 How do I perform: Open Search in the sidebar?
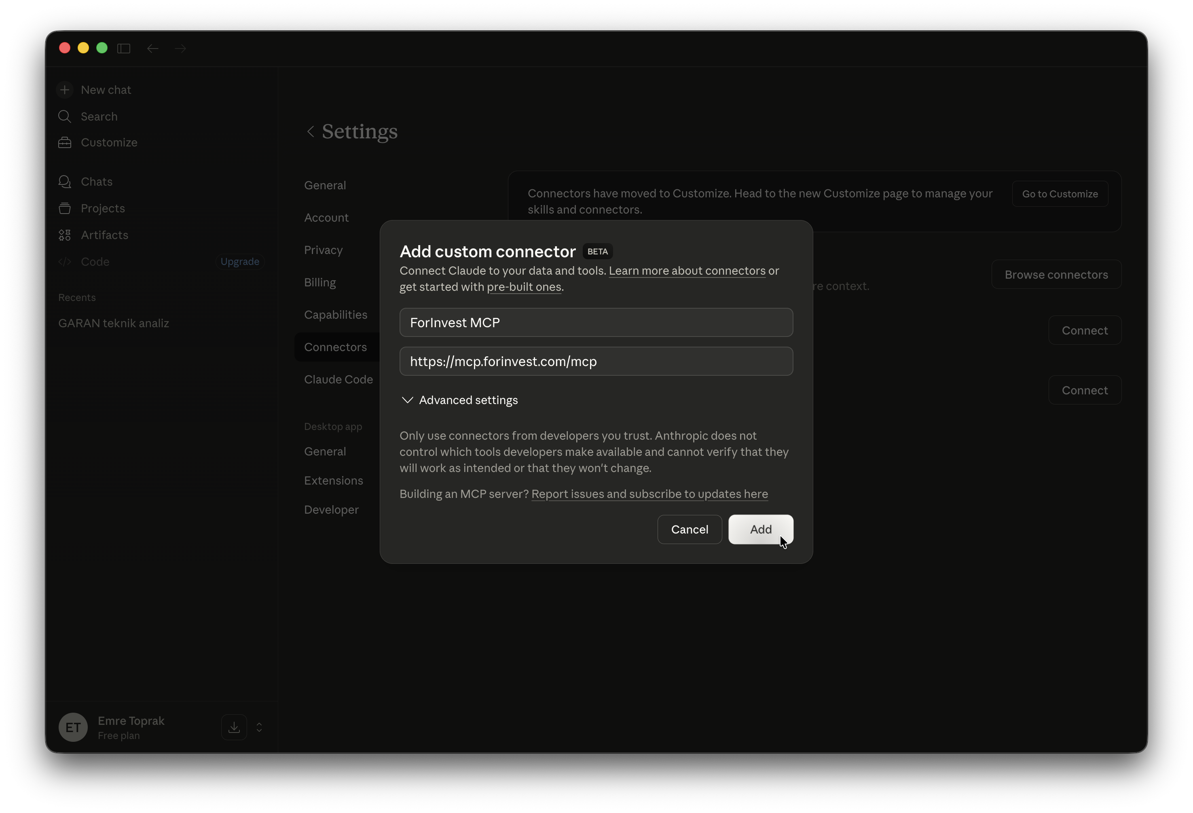tap(88, 116)
